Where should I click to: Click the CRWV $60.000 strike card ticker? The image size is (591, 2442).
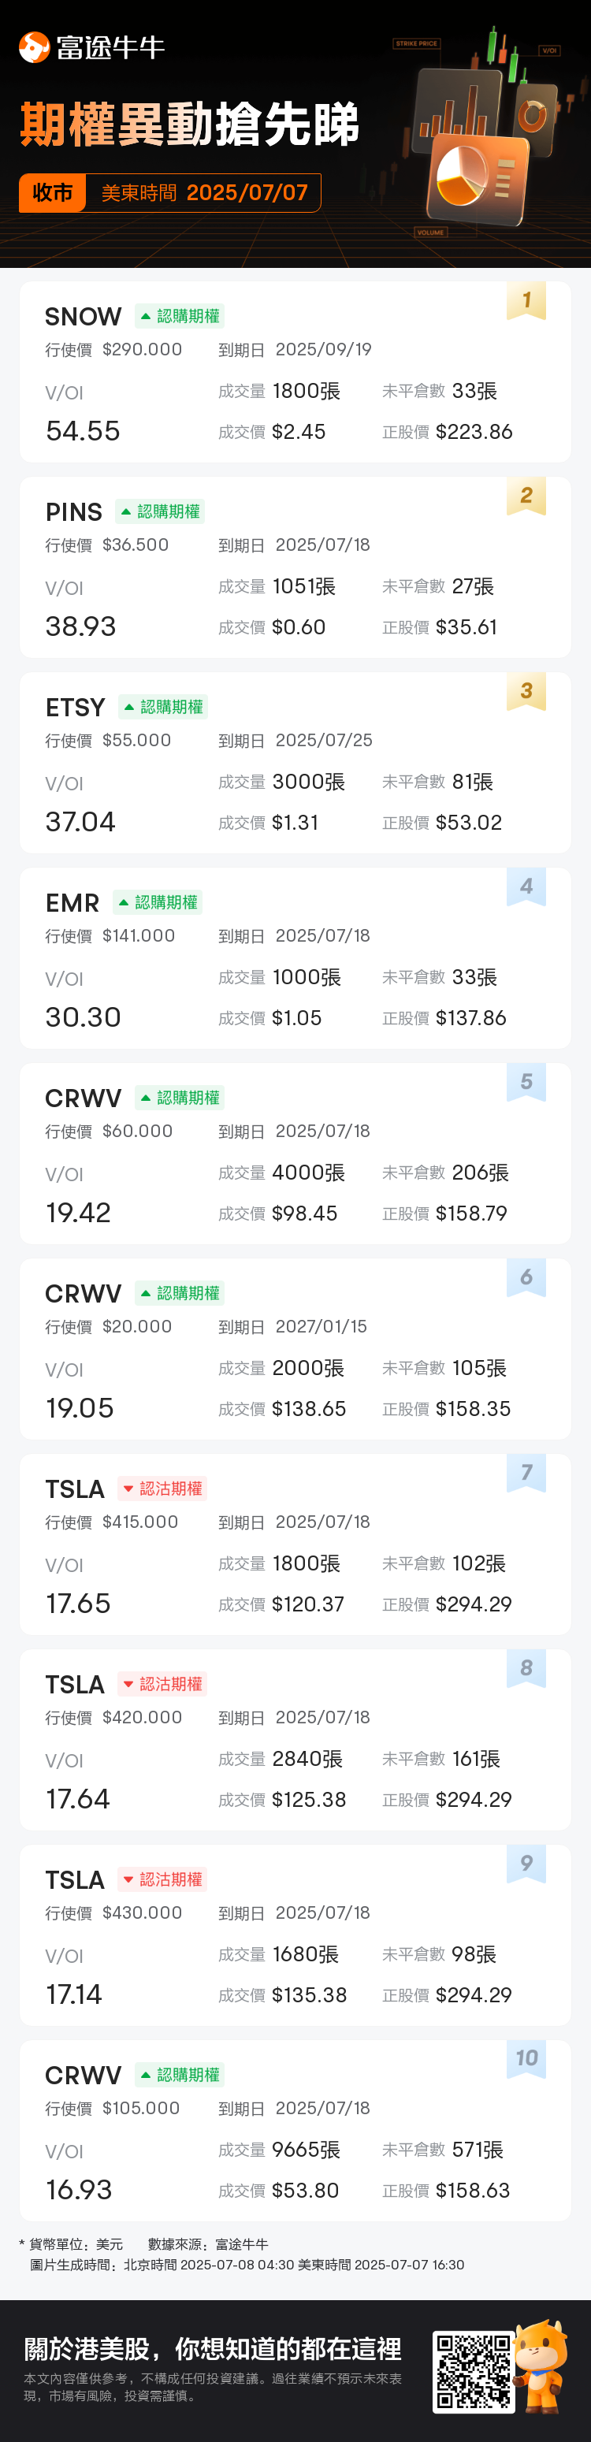coord(84,1098)
